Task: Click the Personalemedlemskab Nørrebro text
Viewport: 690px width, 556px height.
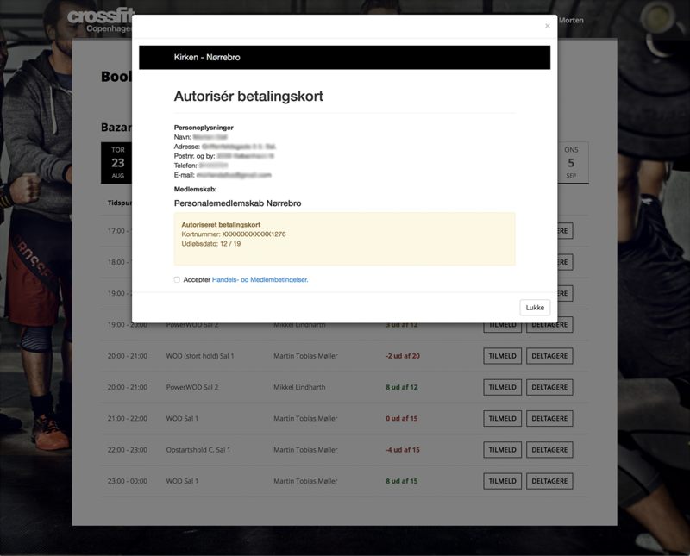Action: (x=238, y=203)
